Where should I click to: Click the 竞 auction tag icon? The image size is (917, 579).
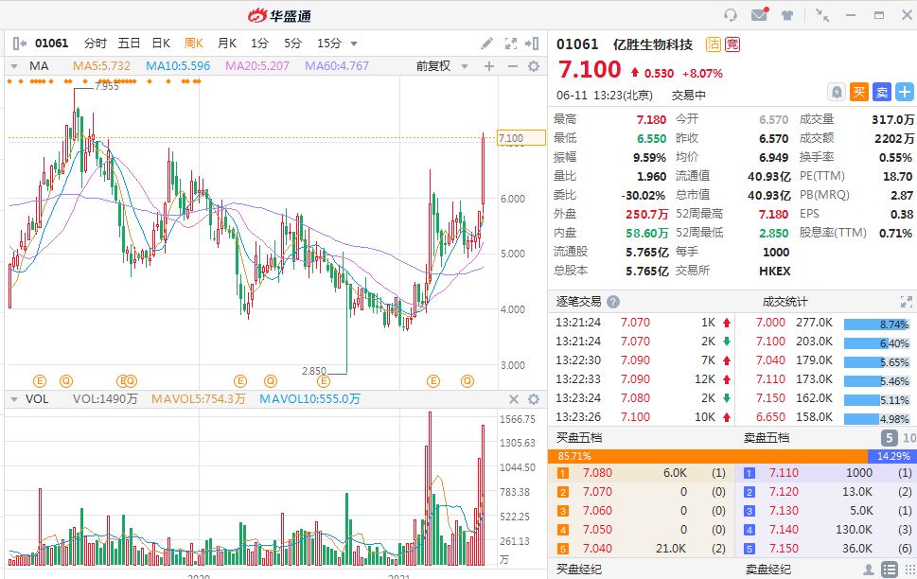732,44
